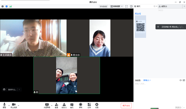Open 设置 settings gear

pos(97,105)
